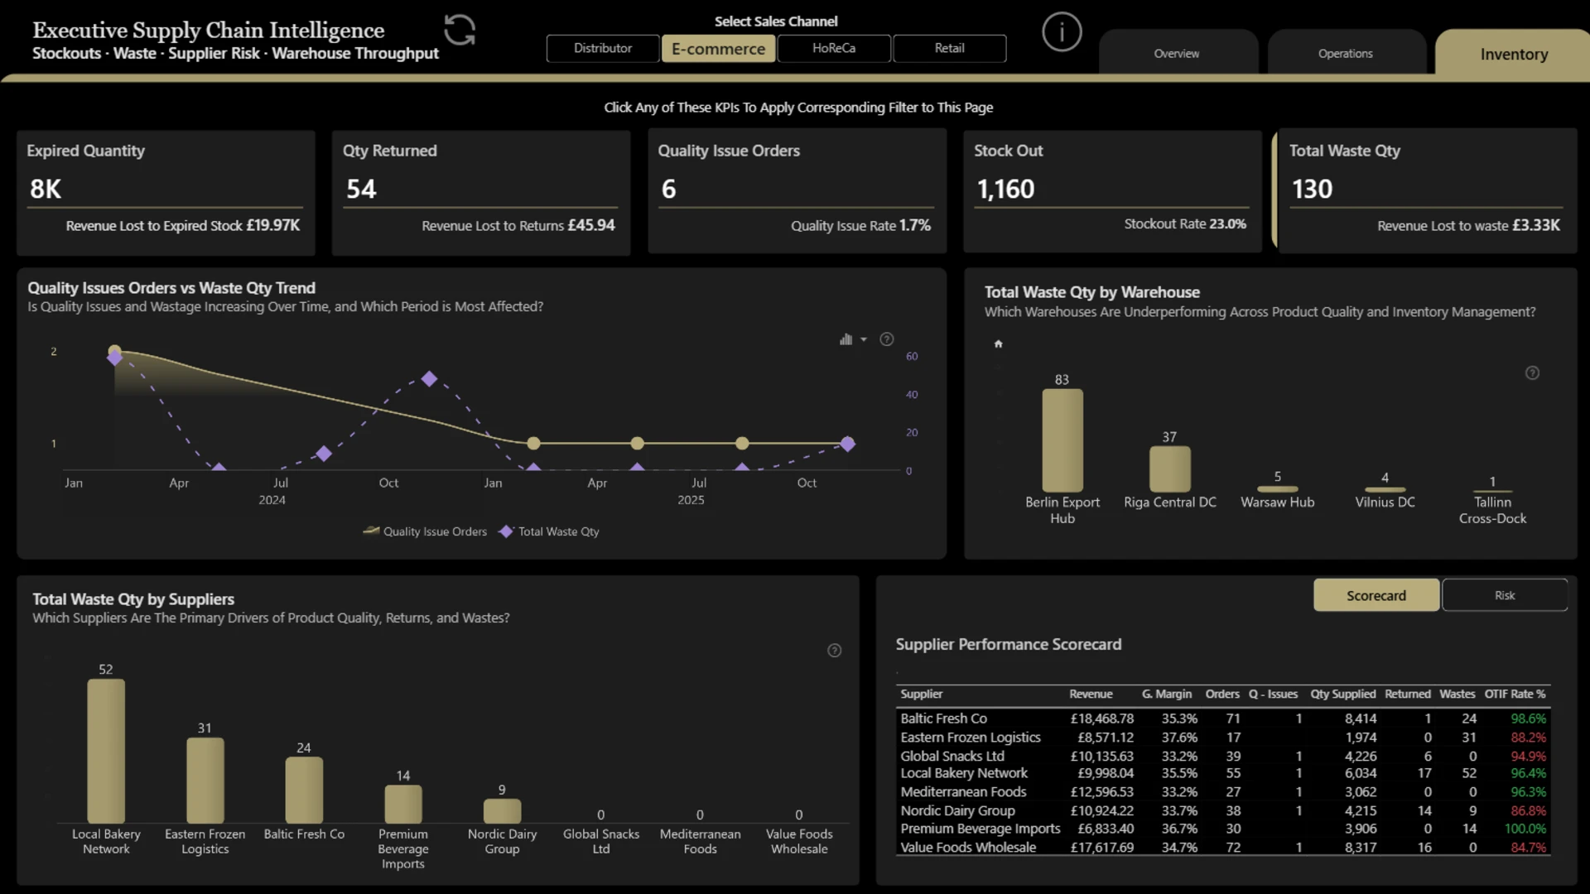Select the Distributor sales channel
The width and height of the screenshot is (1590, 894).
pos(603,48)
